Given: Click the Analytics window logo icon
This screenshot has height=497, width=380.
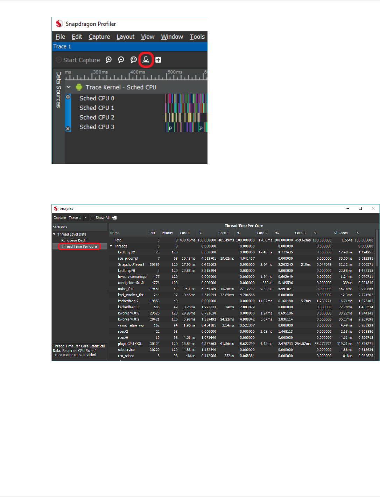Looking at the screenshot, I should tap(56, 208).
